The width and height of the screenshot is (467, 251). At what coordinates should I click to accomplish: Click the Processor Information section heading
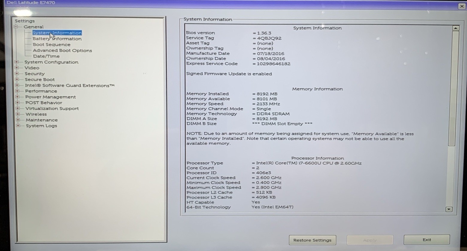[317, 158]
